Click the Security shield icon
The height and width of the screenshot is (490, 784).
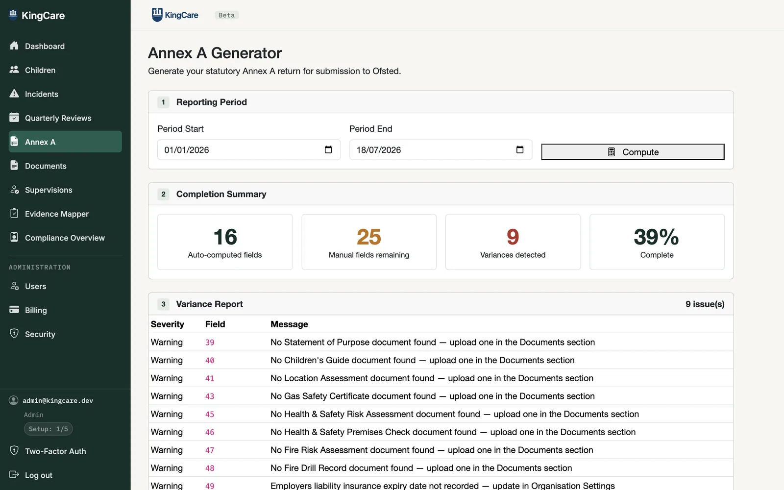[x=14, y=334]
